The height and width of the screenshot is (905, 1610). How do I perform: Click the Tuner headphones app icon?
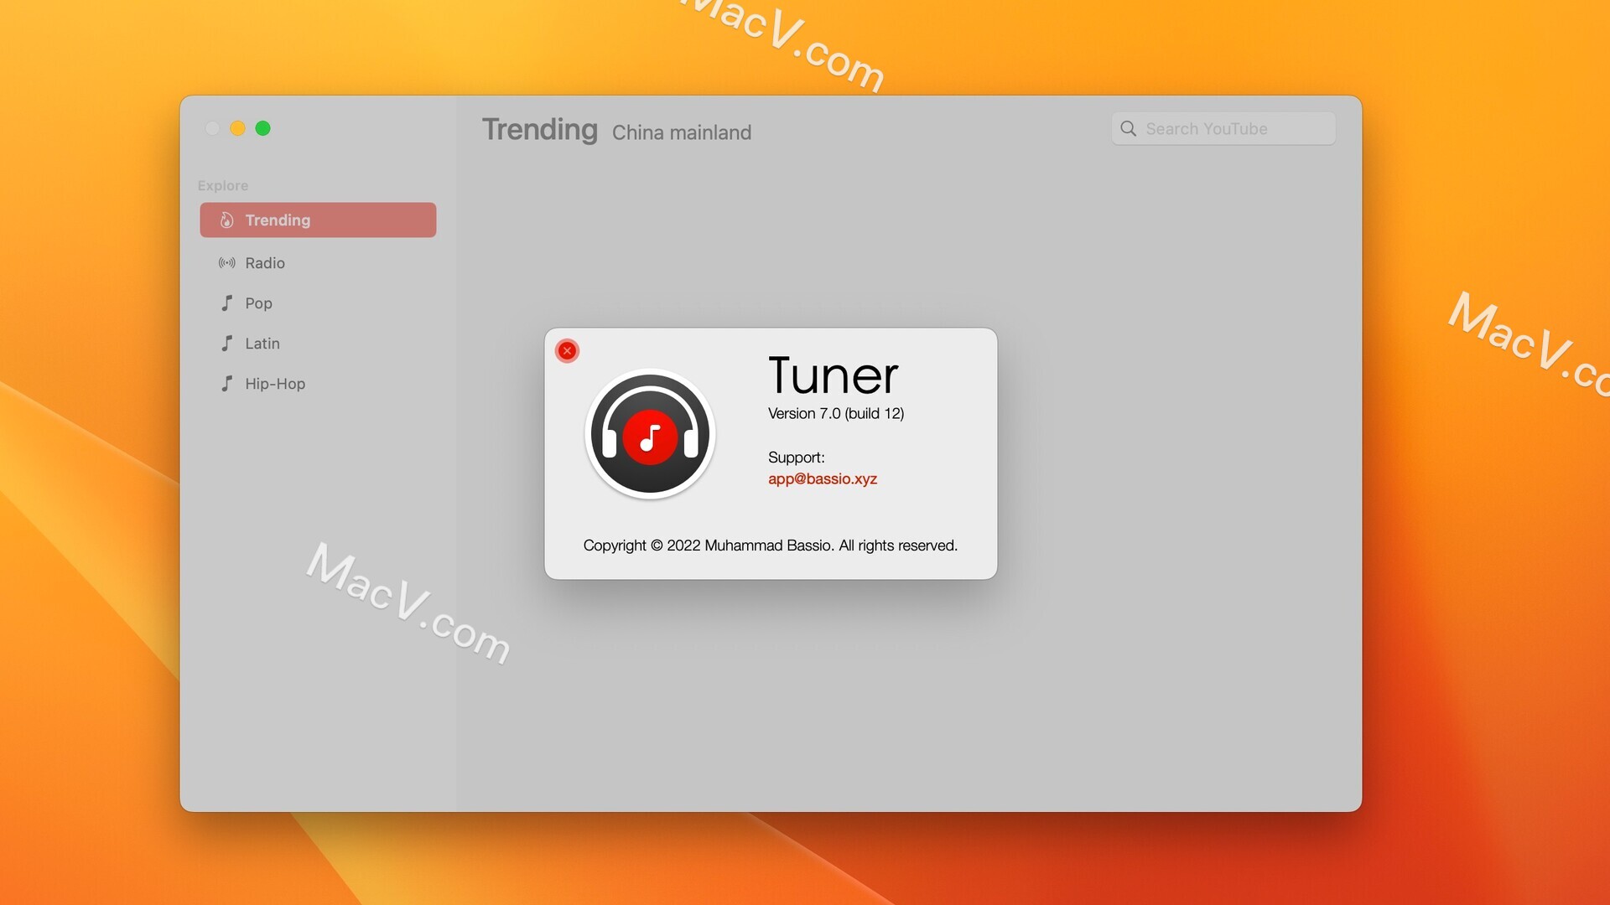[x=650, y=434]
